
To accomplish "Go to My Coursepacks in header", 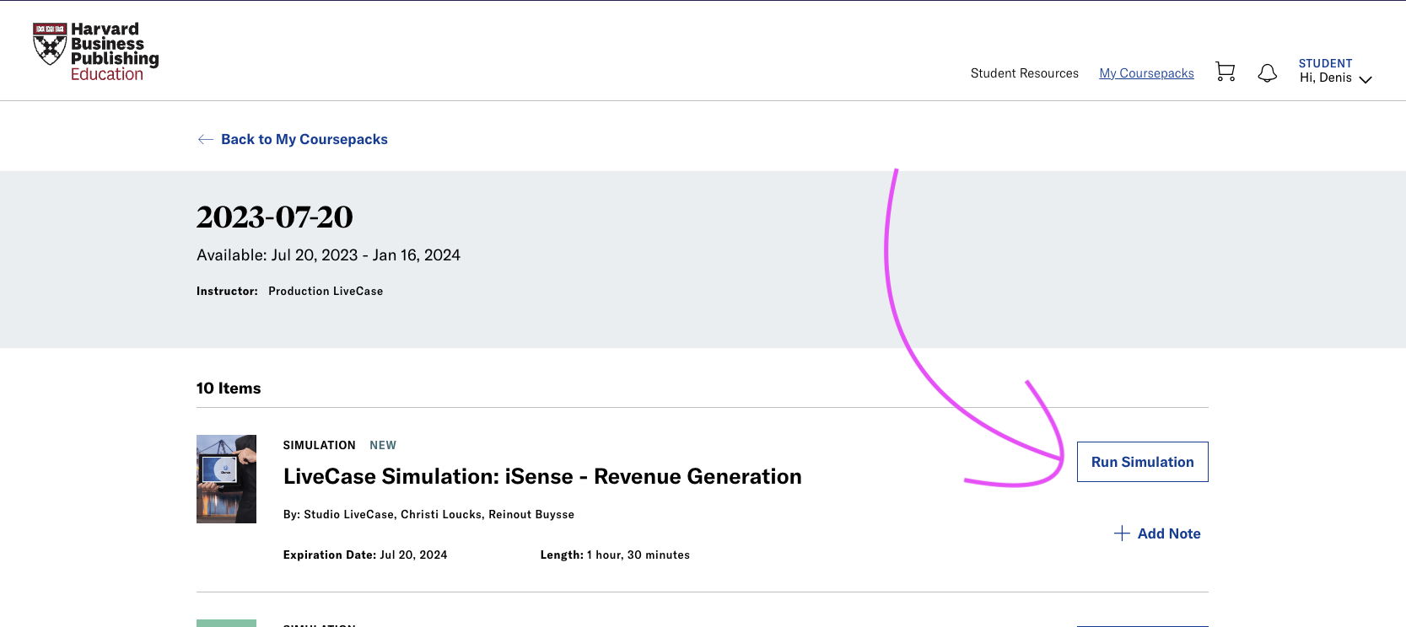I will [x=1146, y=73].
